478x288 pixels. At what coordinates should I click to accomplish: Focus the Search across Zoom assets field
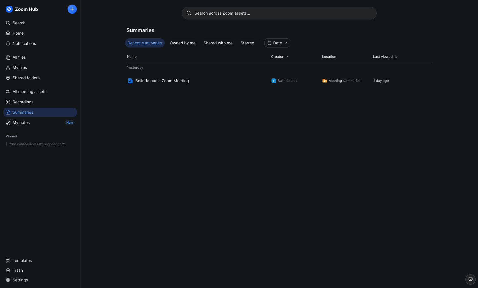[x=279, y=13]
